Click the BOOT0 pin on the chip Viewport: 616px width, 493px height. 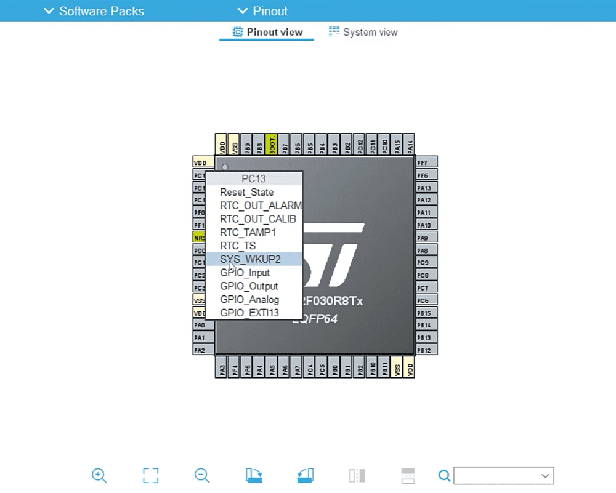tap(272, 145)
